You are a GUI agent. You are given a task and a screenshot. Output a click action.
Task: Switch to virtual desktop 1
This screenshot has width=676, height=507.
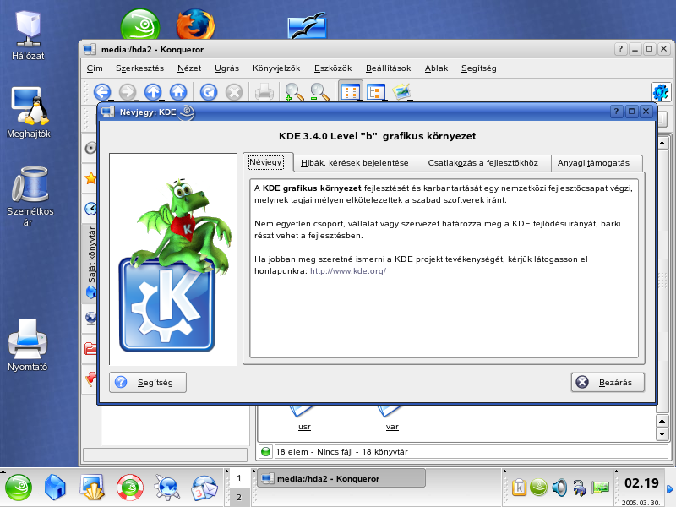(239, 478)
